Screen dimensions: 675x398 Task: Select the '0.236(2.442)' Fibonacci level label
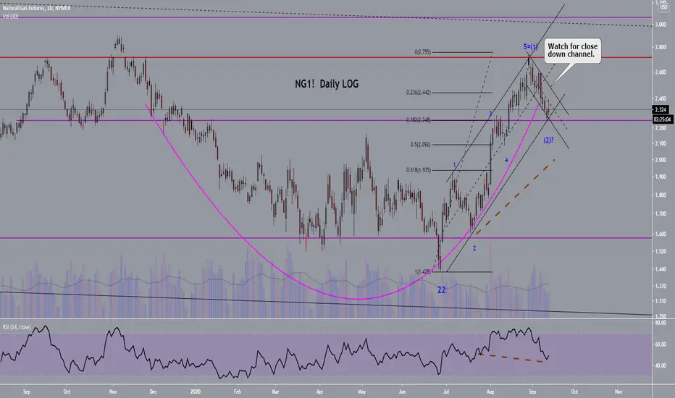(419, 93)
